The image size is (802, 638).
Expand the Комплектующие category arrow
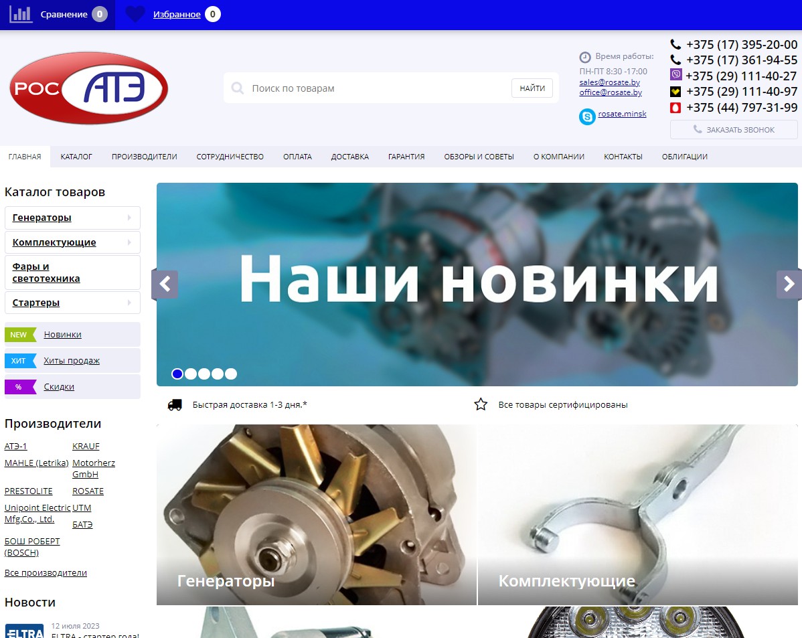point(129,242)
